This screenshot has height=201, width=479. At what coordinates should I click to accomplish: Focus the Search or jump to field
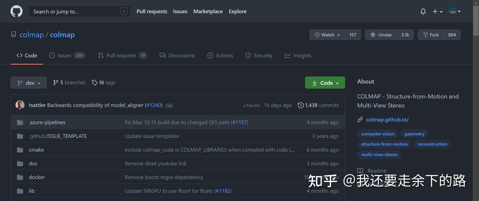click(x=80, y=11)
